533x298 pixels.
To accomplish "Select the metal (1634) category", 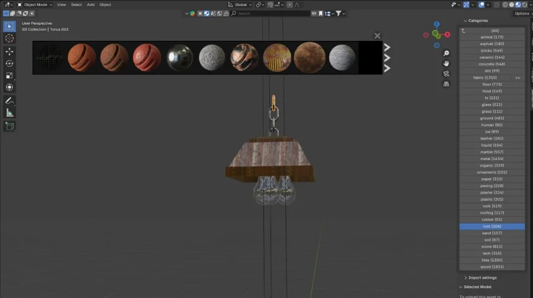I will click(492, 159).
